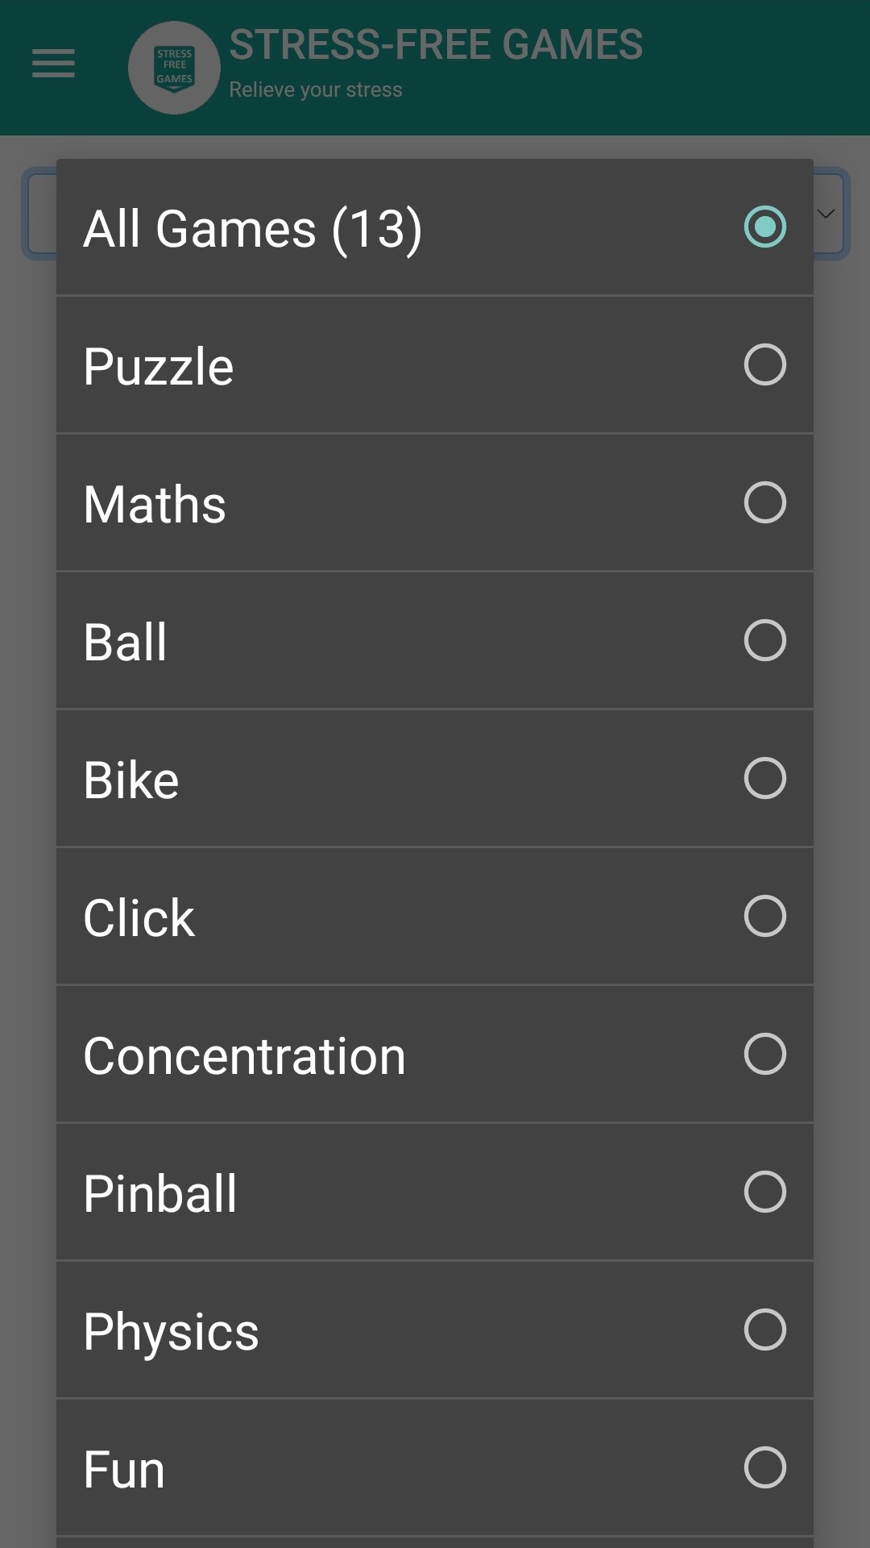Select the Physics radio button
This screenshot has width=870, height=1548.
(764, 1330)
